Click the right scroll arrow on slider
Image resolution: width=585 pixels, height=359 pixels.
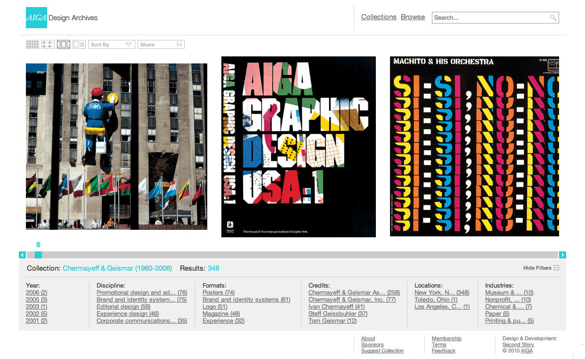click(x=562, y=255)
